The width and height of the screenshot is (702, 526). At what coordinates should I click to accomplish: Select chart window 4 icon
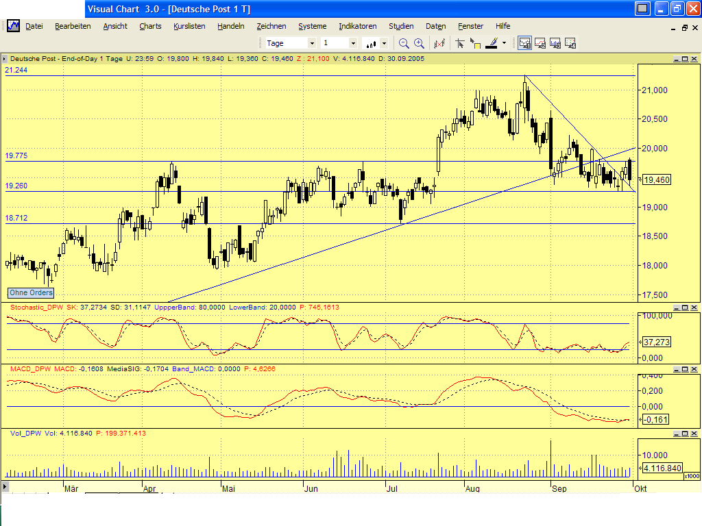570,42
